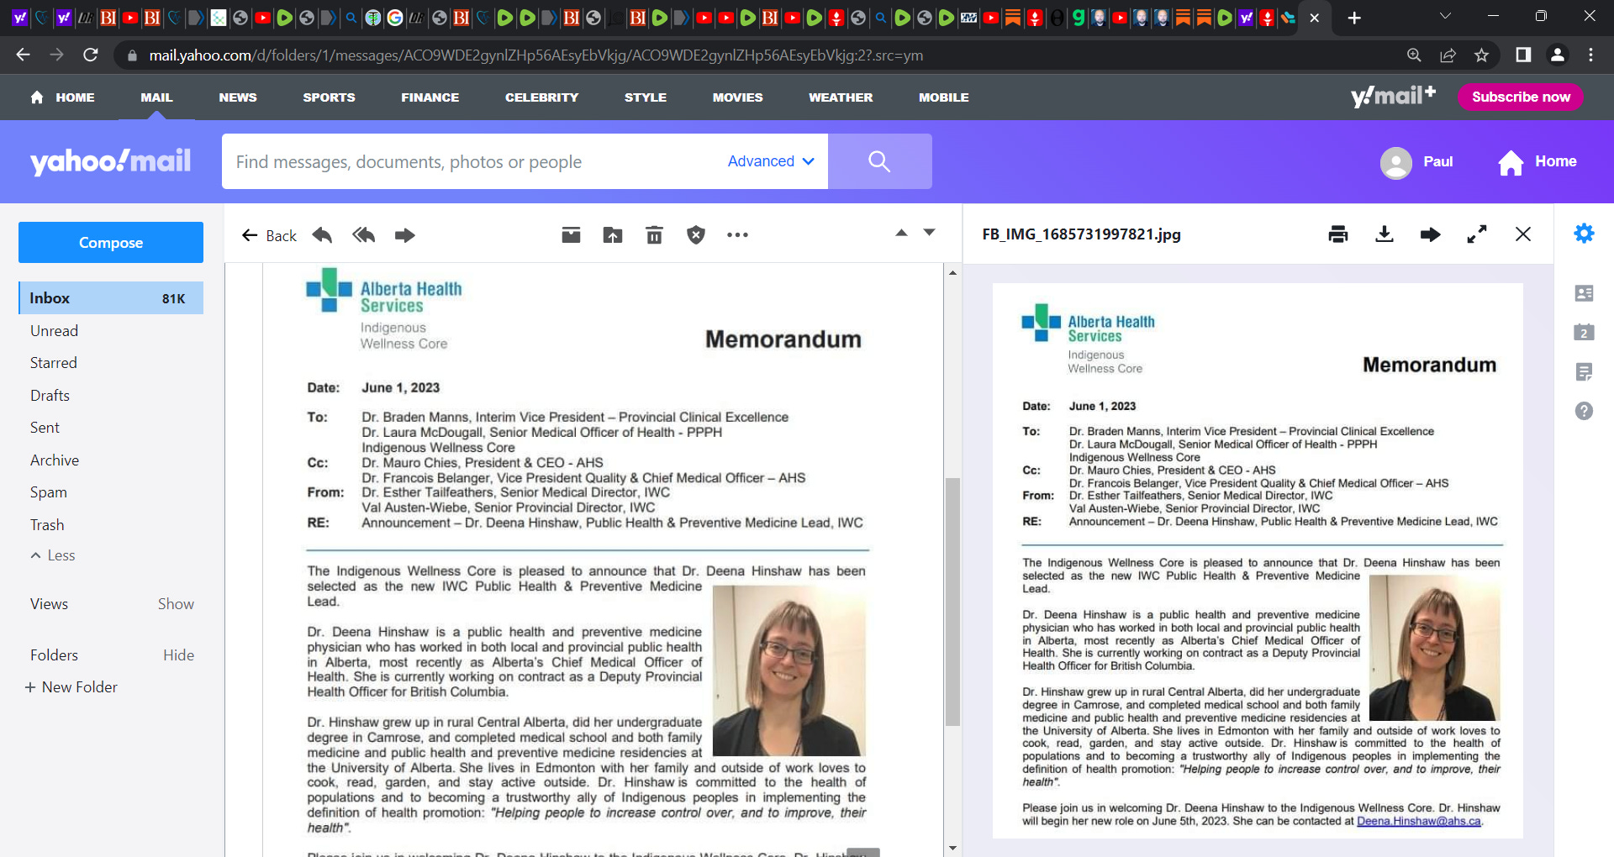The height and width of the screenshot is (857, 1614).
Task: Go Back to the message list
Action: point(269,235)
